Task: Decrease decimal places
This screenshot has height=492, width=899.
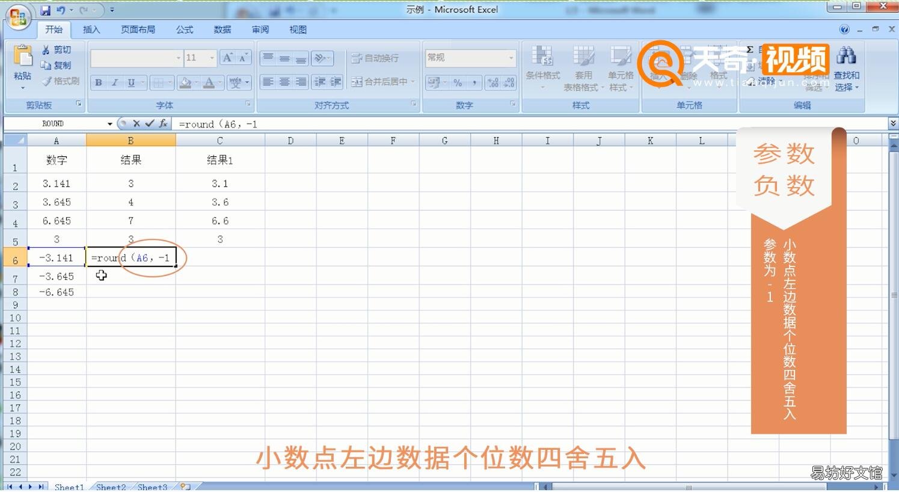Action: pyautogui.click(x=509, y=82)
